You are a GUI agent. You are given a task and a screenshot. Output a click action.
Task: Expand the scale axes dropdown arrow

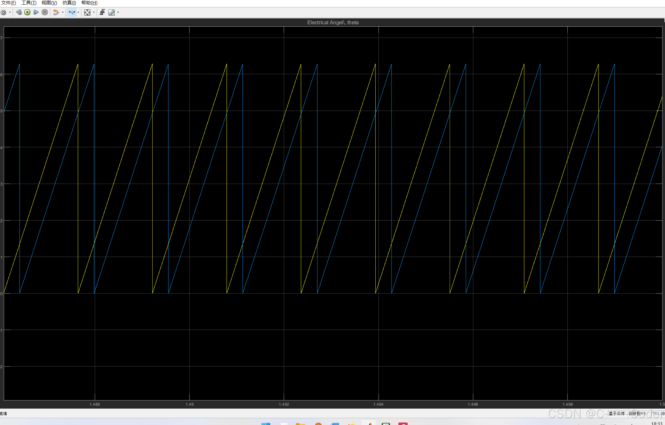(94, 12)
